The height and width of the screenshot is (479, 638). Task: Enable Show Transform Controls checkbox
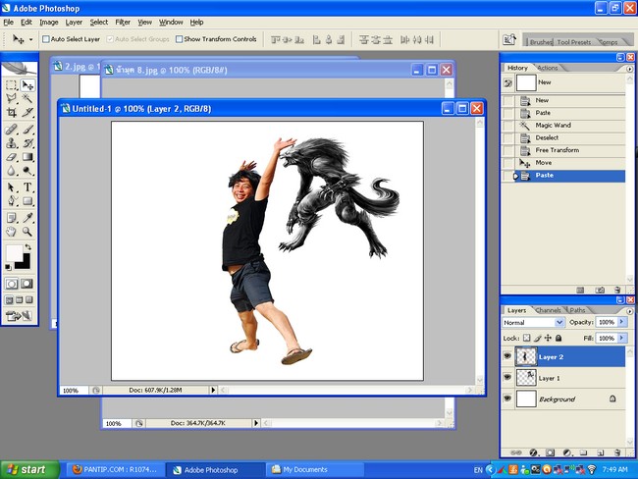pyautogui.click(x=179, y=39)
